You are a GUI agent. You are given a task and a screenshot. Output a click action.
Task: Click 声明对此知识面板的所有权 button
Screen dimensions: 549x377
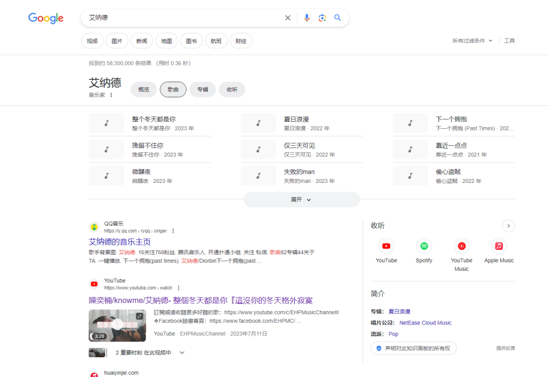413,348
